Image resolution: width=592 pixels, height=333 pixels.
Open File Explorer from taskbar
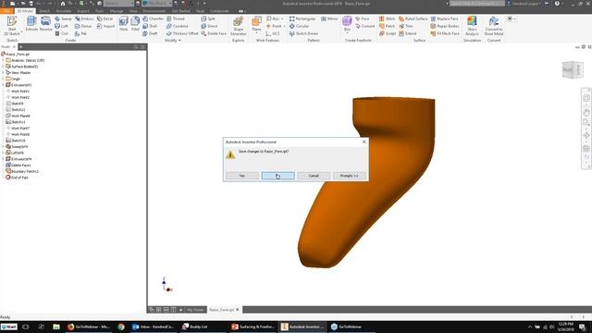tap(55, 327)
